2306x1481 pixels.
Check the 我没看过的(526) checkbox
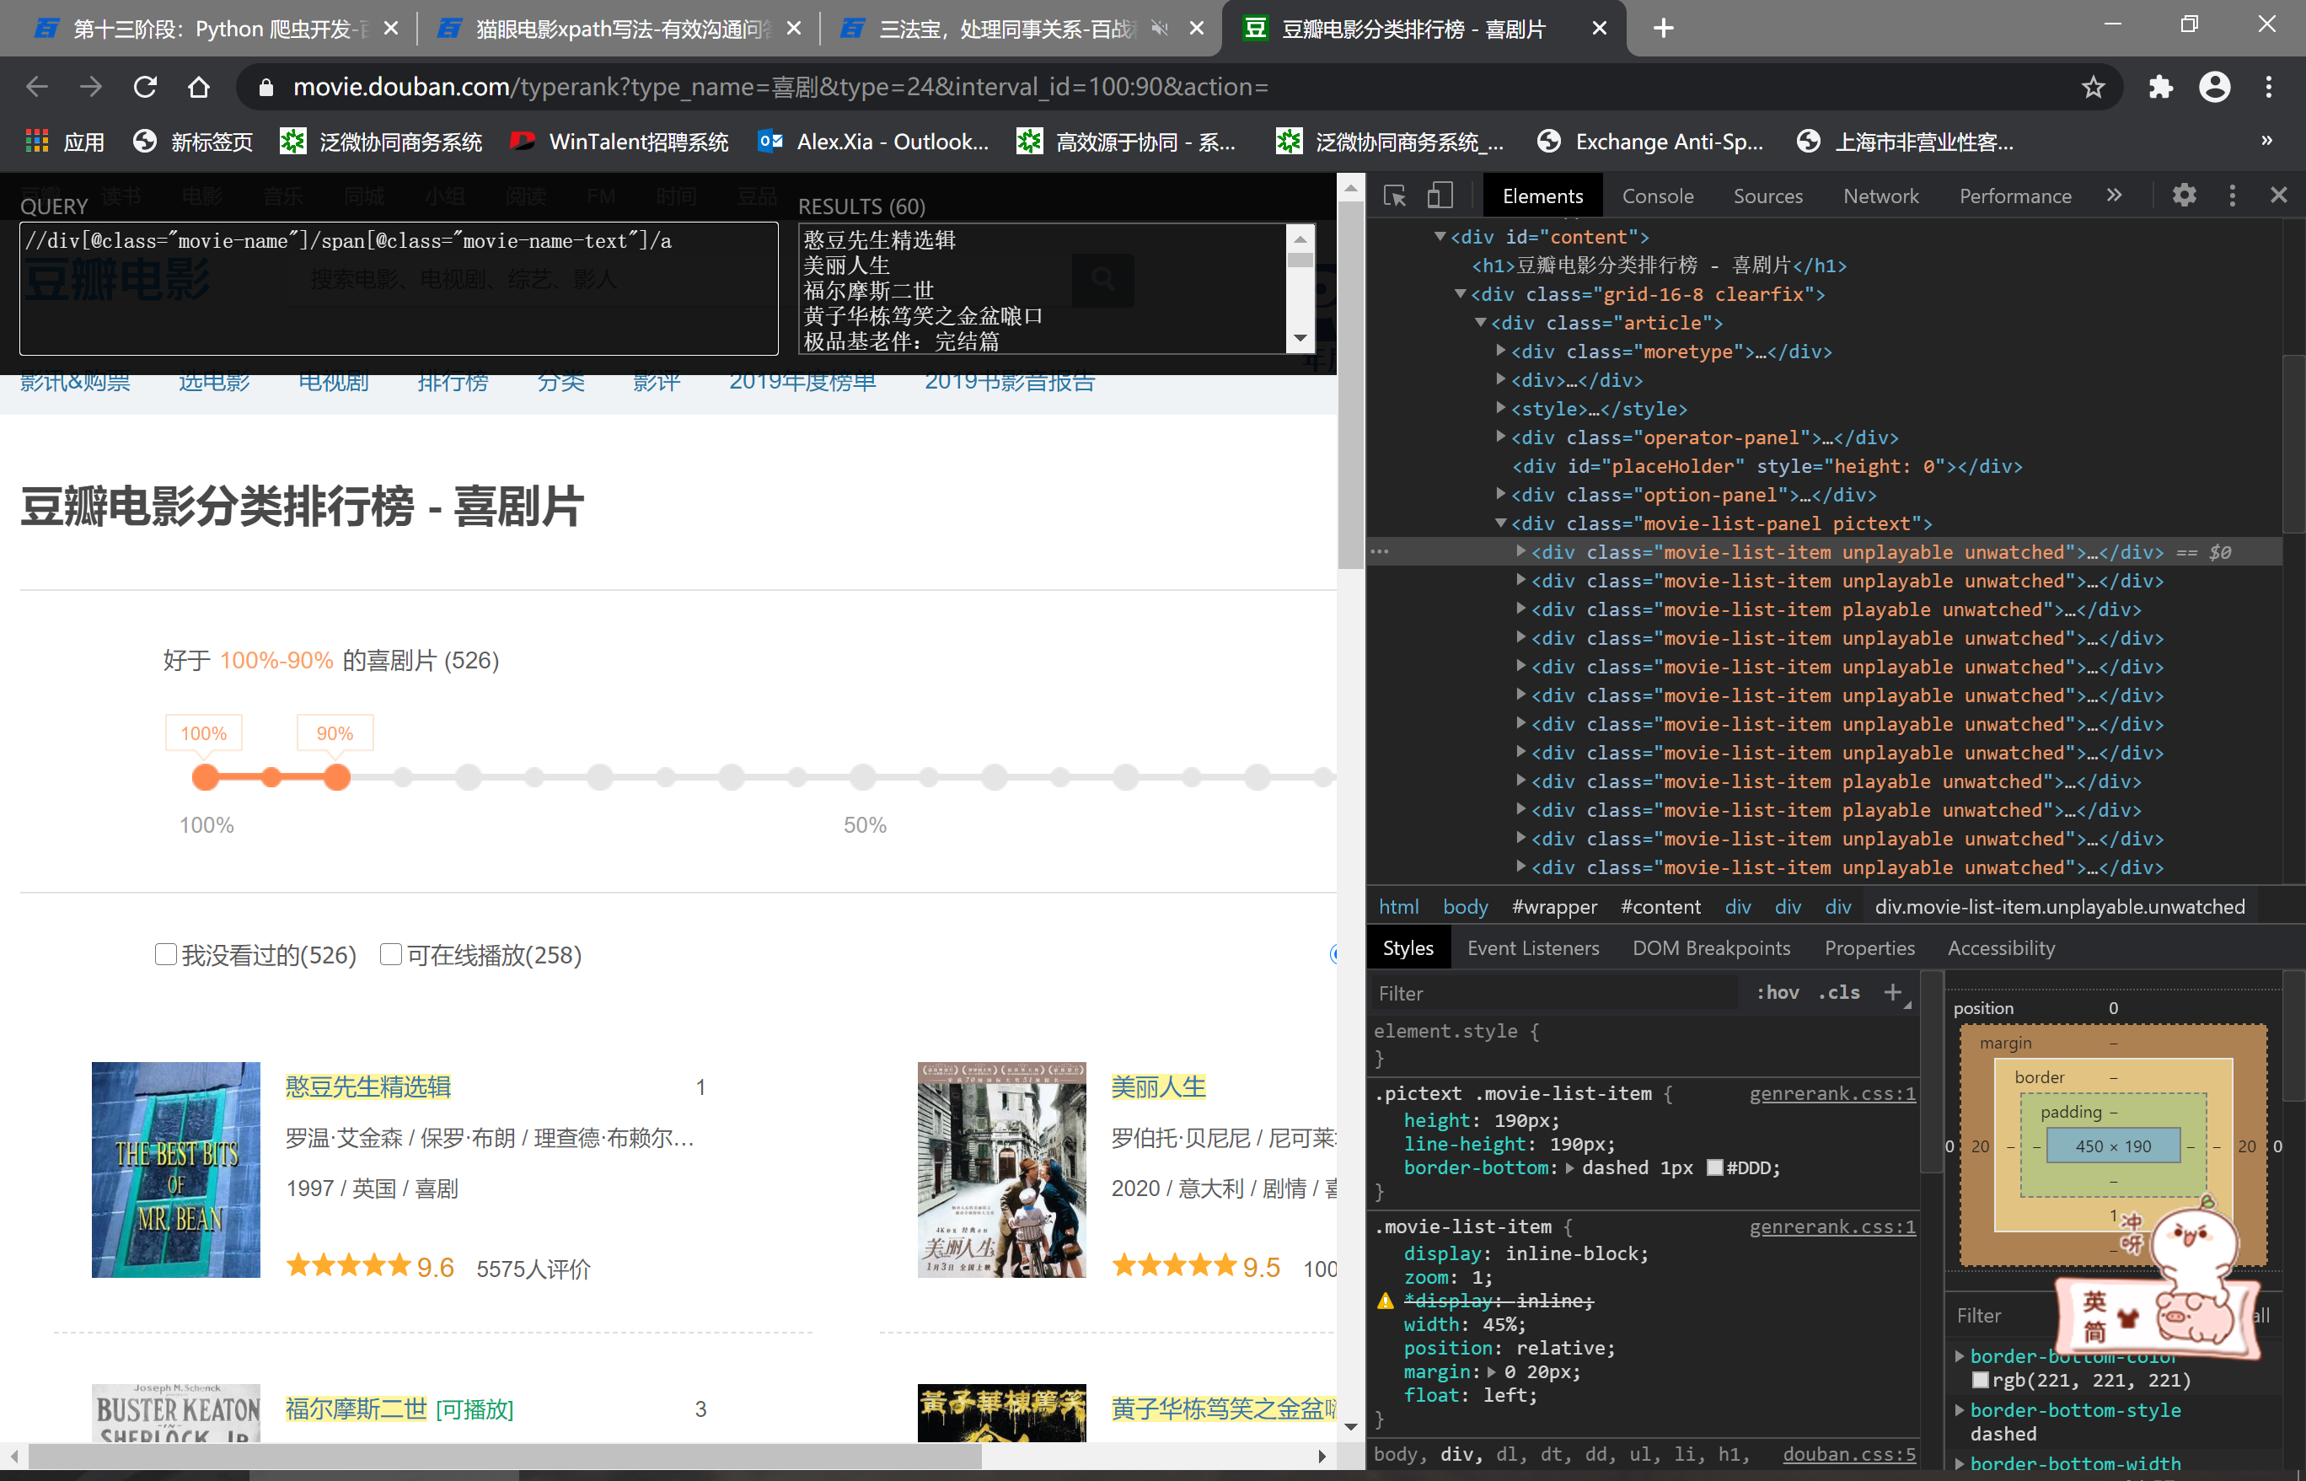(165, 954)
